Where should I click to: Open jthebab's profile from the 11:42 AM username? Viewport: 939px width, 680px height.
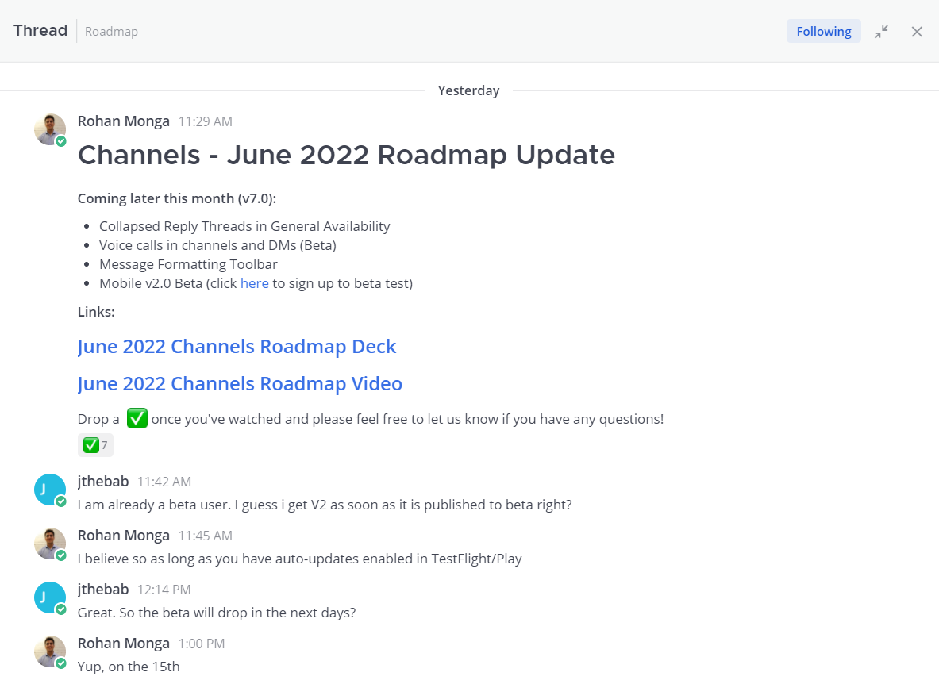tap(103, 482)
